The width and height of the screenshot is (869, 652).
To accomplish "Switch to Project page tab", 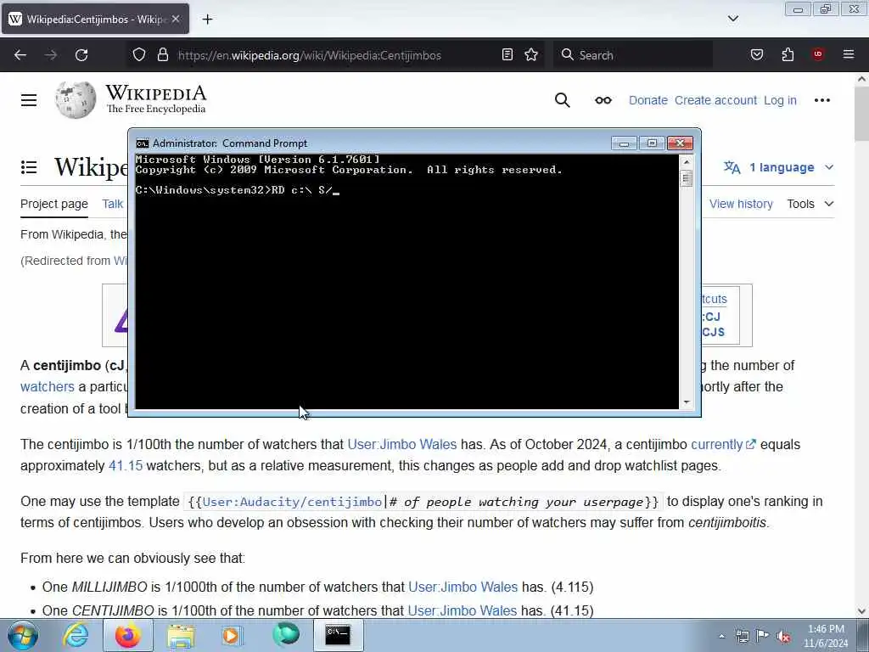I will pos(54,204).
